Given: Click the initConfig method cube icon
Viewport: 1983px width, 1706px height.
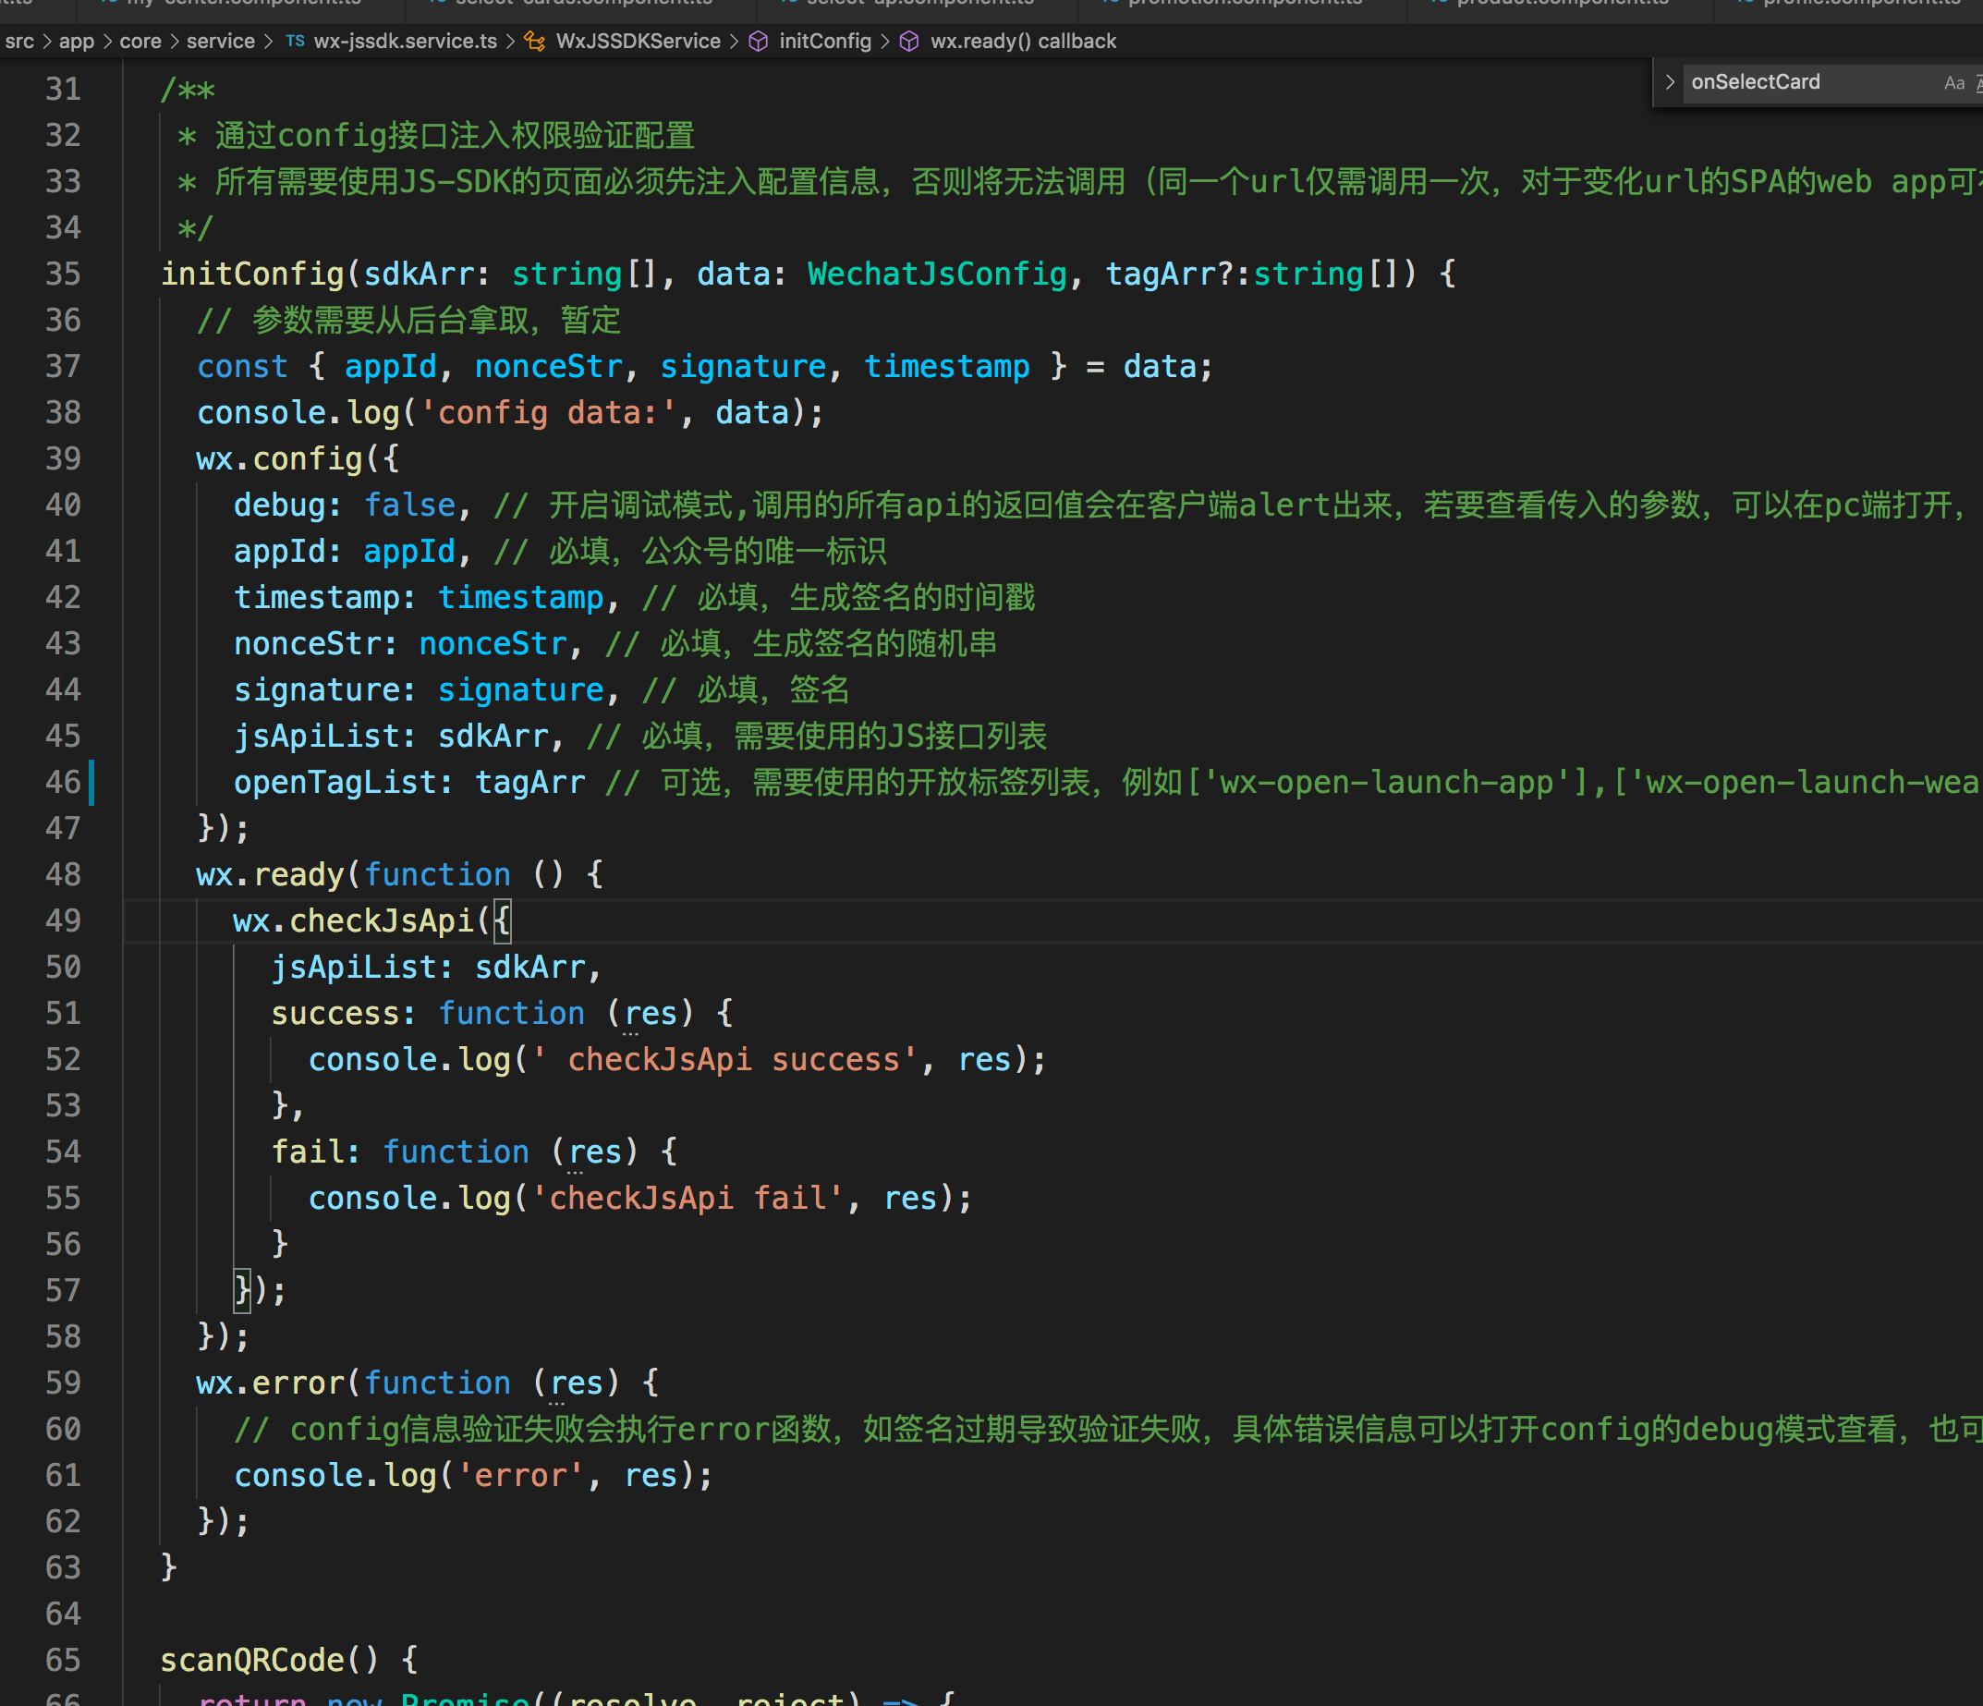Looking at the screenshot, I should point(758,42).
